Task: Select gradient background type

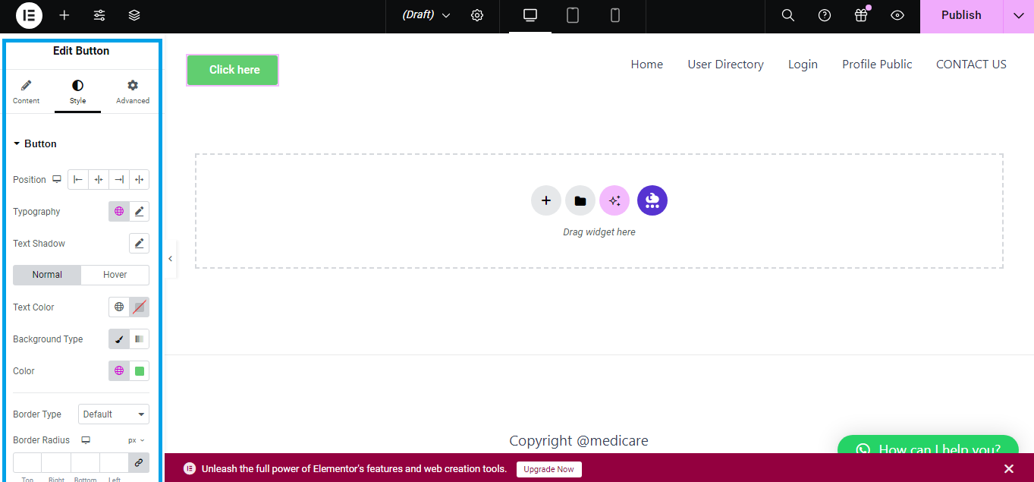Action: coord(139,339)
